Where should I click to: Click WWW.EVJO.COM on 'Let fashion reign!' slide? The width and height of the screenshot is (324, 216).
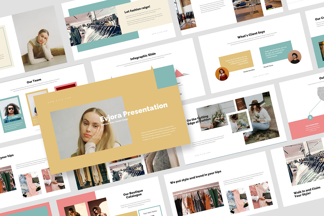160,32
